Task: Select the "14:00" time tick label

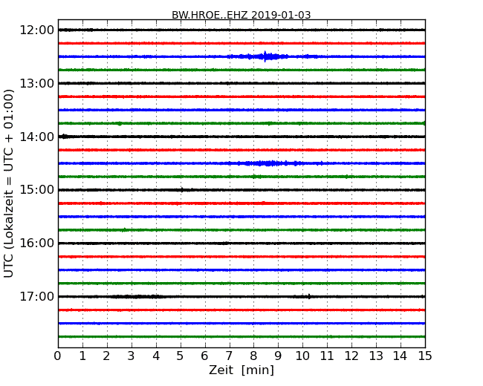Action: (36, 137)
